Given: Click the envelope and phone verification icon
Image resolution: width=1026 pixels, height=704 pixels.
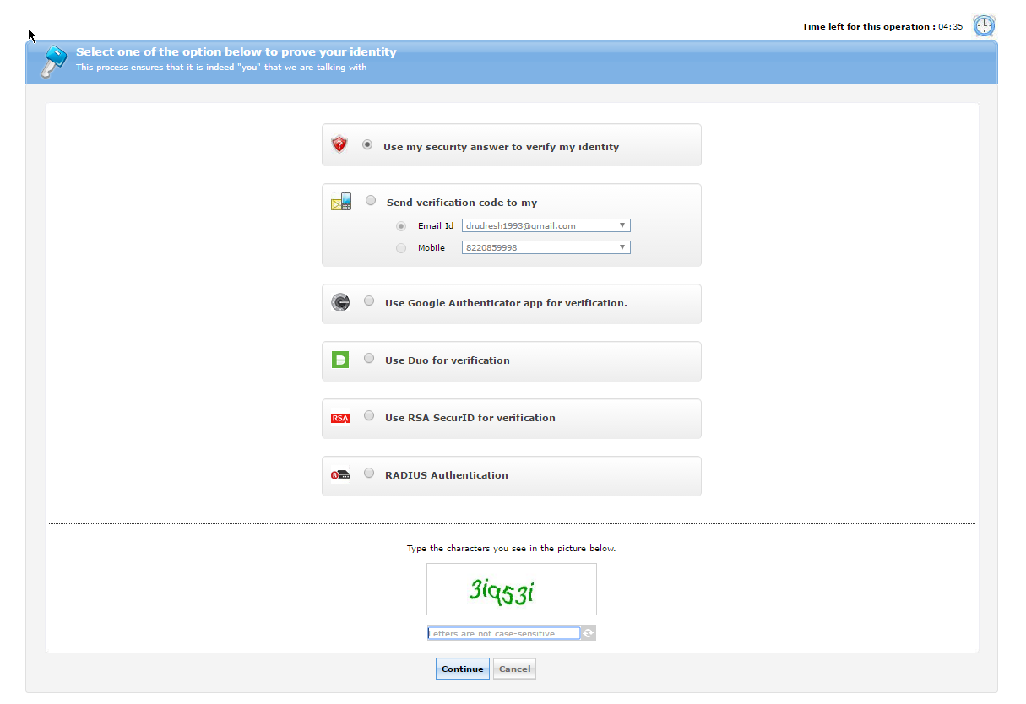Looking at the screenshot, I should [341, 202].
